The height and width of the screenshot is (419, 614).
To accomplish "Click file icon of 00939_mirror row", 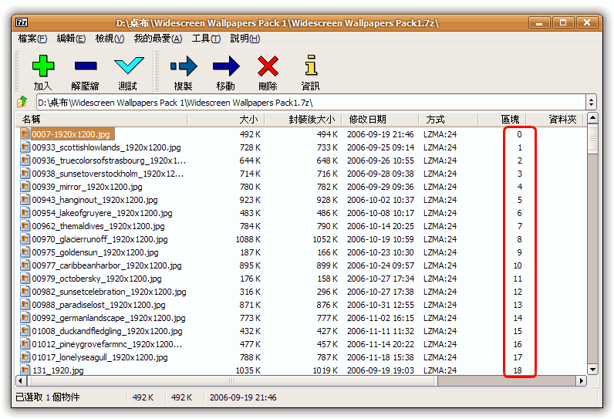I will pyautogui.click(x=25, y=187).
